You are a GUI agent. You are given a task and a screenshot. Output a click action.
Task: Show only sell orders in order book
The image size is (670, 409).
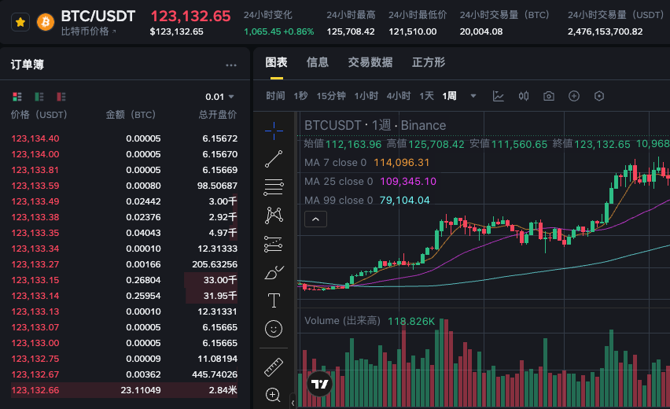pos(61,97)
